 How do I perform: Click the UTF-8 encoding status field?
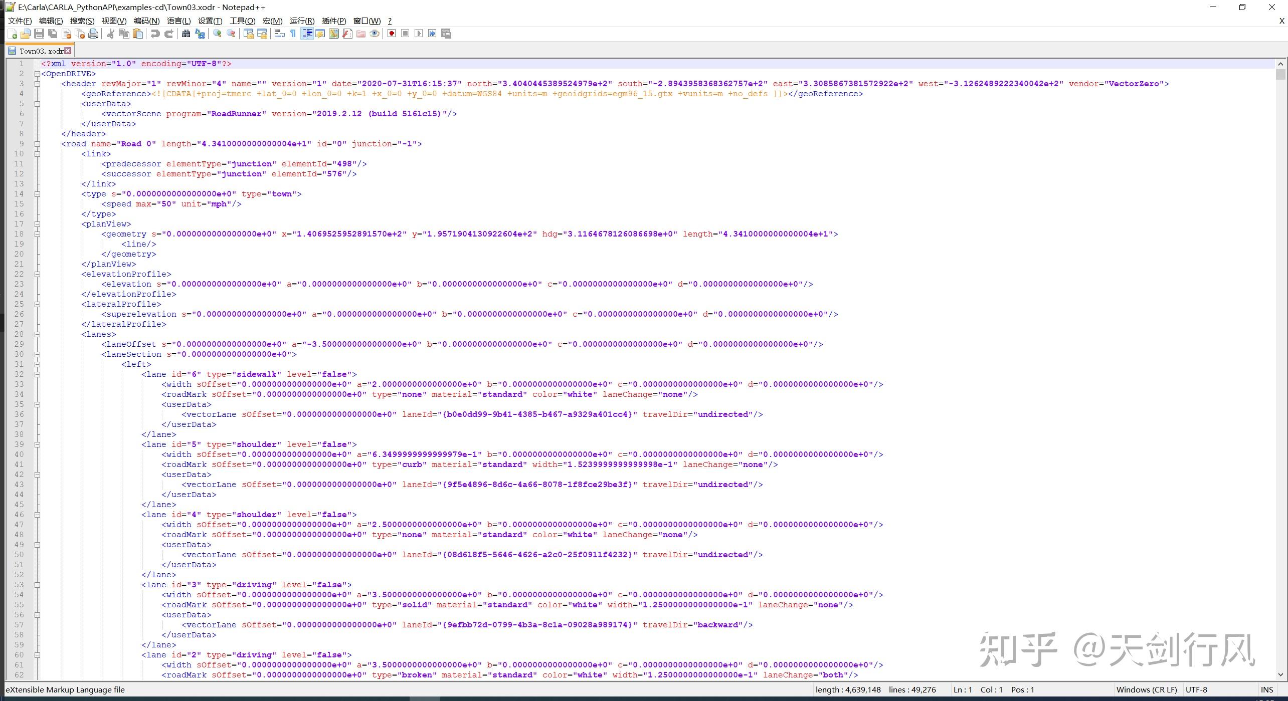click(1196, 689)
